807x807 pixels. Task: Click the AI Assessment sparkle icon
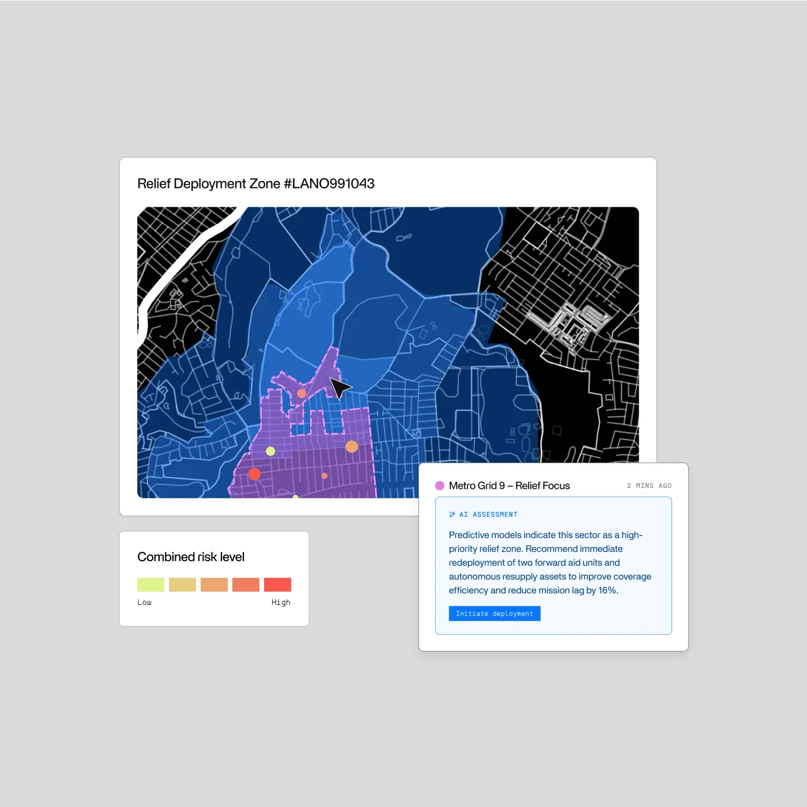452,514
